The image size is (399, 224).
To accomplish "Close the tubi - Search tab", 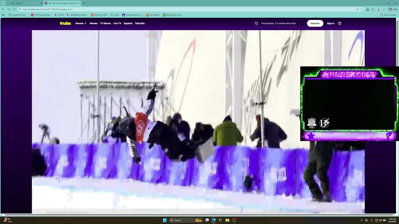I will coord(41,3).
